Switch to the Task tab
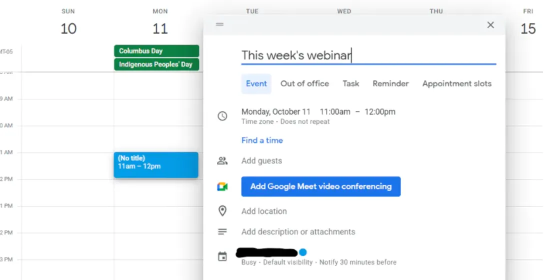The image size is (550, 280). (351, 83)
